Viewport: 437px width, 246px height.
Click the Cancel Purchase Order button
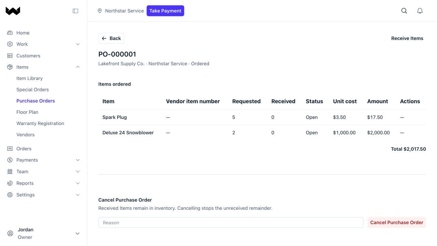pos(397,222)
